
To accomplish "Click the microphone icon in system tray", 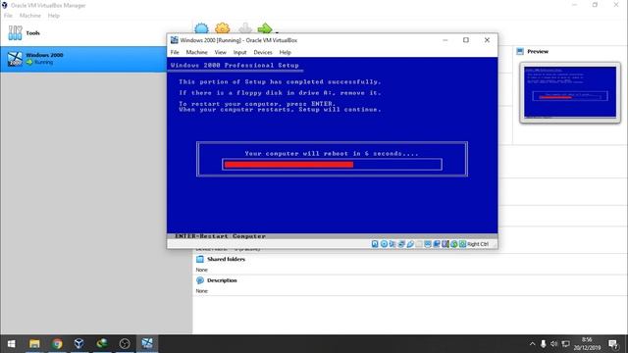I will [543, 344].
